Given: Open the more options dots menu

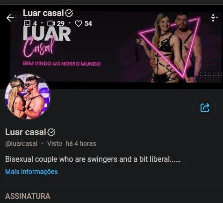Looking at the screenshot, I should pos(214,18).
